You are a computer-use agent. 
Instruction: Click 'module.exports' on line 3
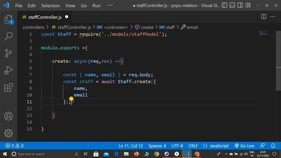click(60, 48)
